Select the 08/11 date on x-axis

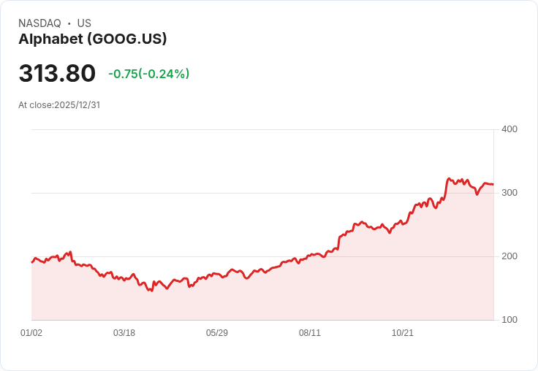(310, 333)
